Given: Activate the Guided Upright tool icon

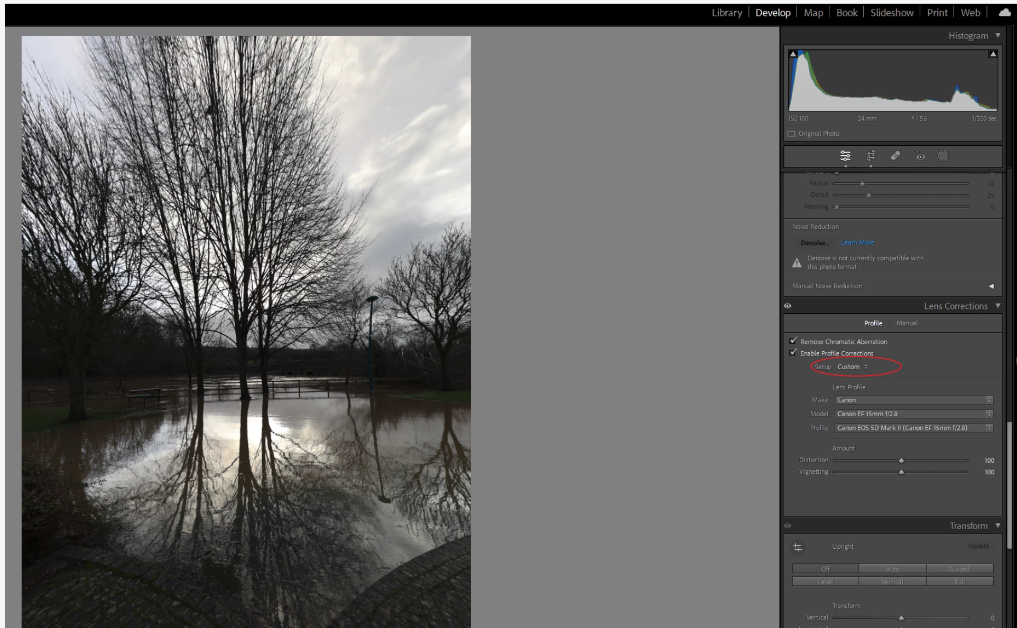Looking at the screenshot, I should click(x=797, y=548).
